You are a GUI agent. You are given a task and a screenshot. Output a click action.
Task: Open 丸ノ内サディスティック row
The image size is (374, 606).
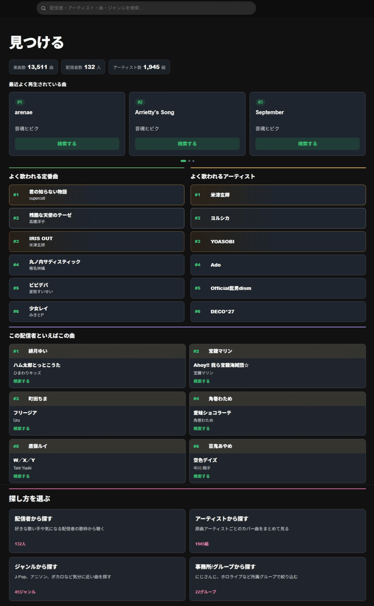coord(97,265)
